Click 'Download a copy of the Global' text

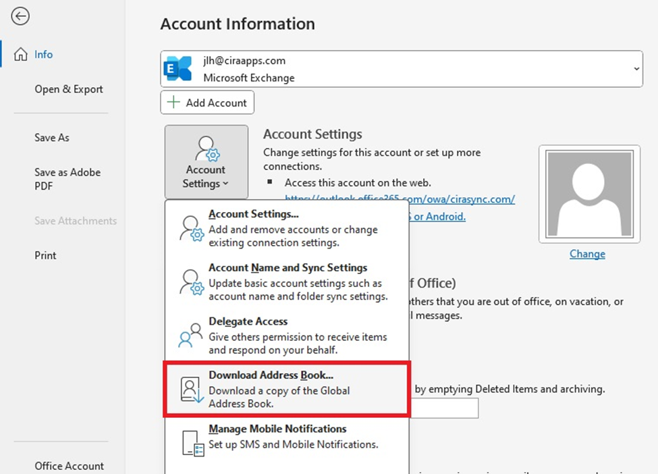tap(279, 390)
